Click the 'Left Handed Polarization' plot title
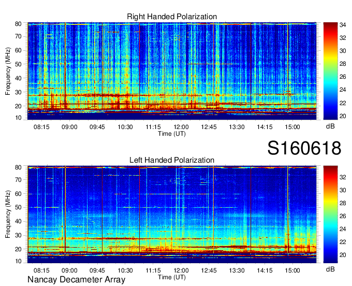 172,160
